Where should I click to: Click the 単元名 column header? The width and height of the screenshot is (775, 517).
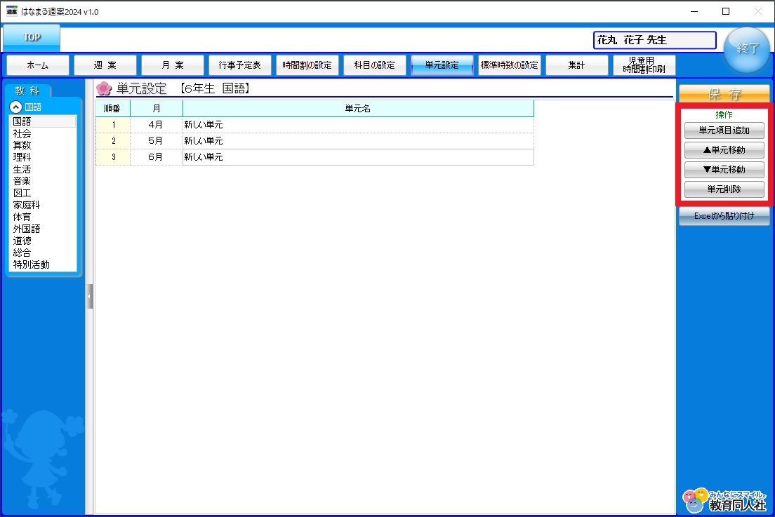pos(358,109)
